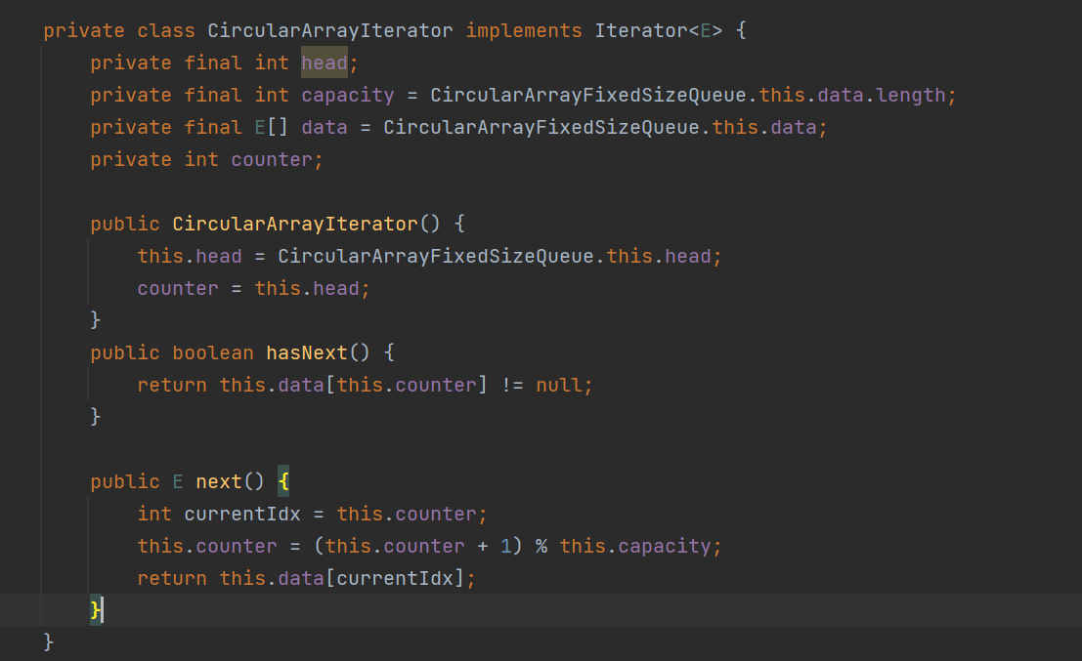This screenshot has width=1082, height=661.
Task: Click the hasNext method name
Action: tap(306, 352)
